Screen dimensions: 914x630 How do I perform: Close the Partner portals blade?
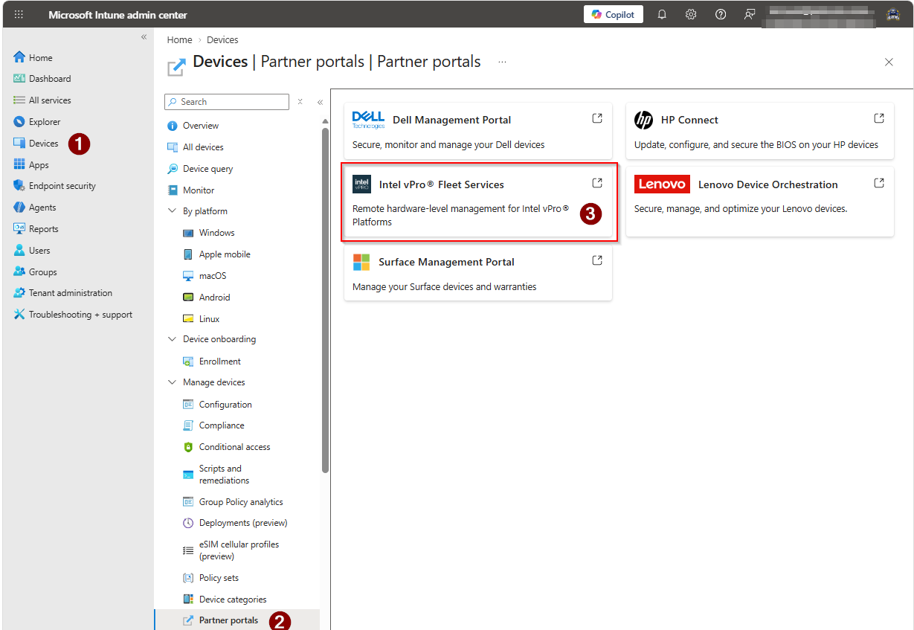[x=889, y=62]
